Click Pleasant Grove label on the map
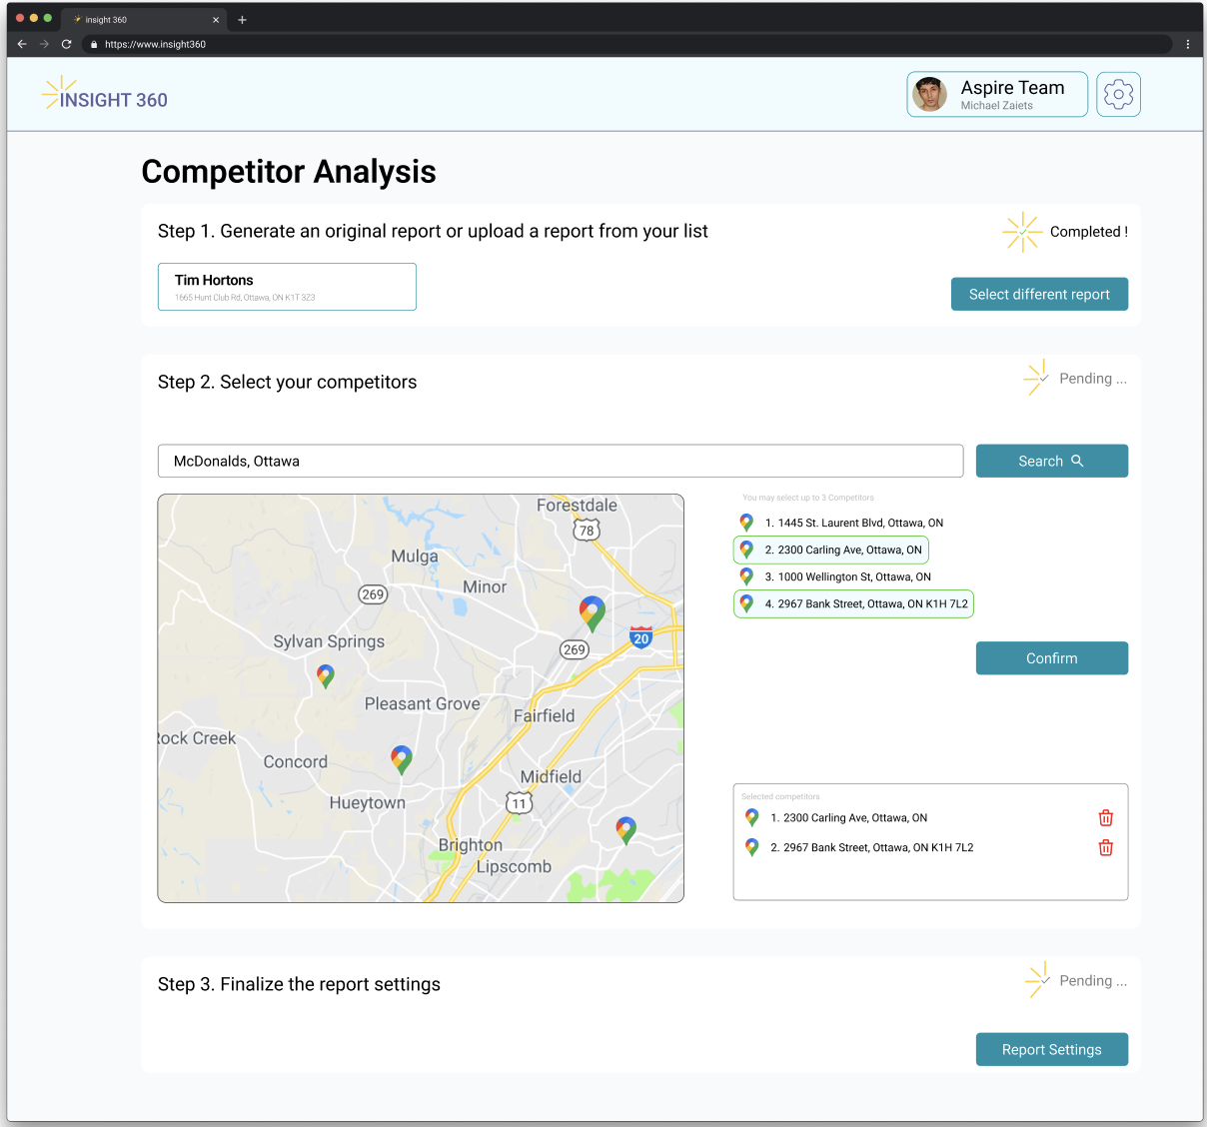The height and width of the screenshot is (1127, 1207). pos(423,704)
